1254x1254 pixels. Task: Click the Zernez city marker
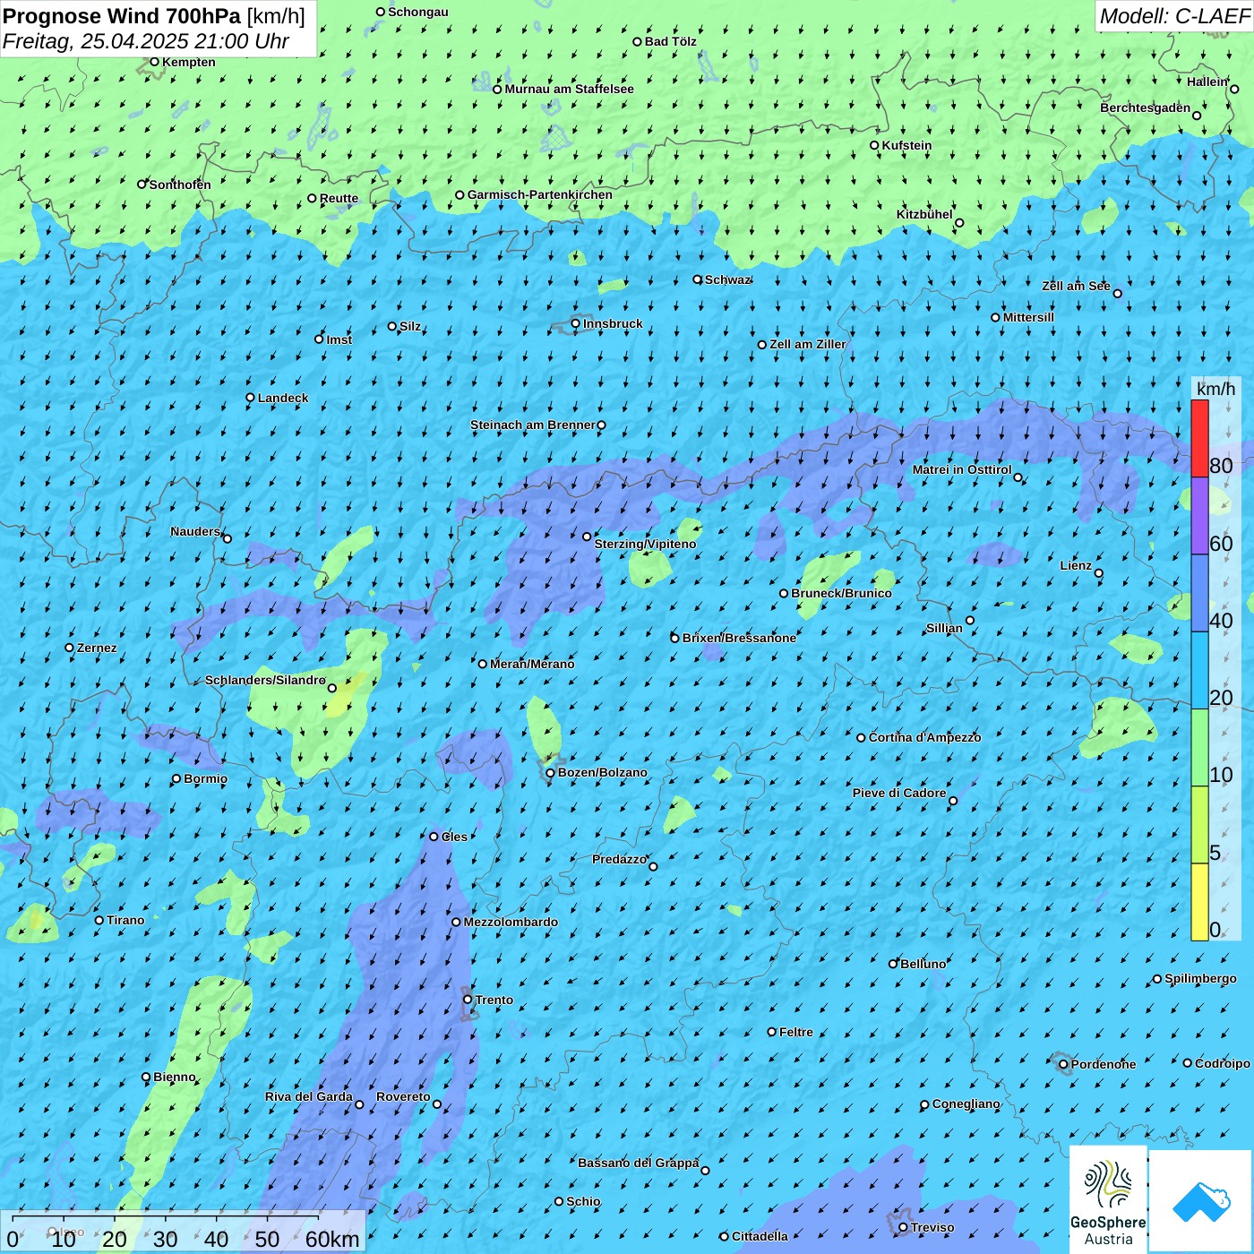tap(70, 648)
